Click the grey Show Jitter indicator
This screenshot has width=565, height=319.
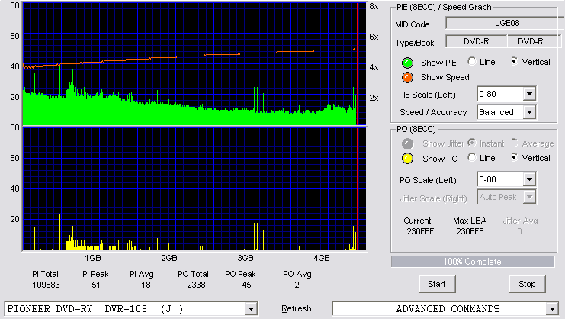point(407,143)
